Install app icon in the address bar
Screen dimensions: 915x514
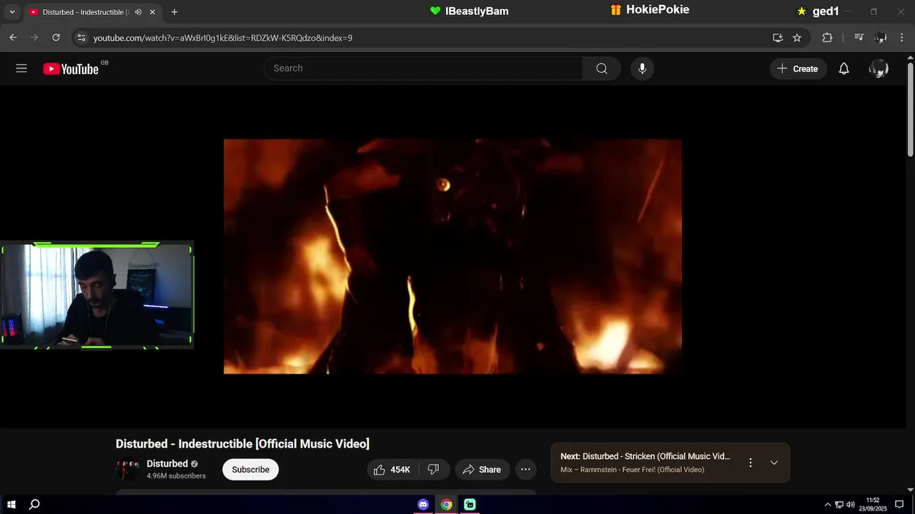pos(778,38)
